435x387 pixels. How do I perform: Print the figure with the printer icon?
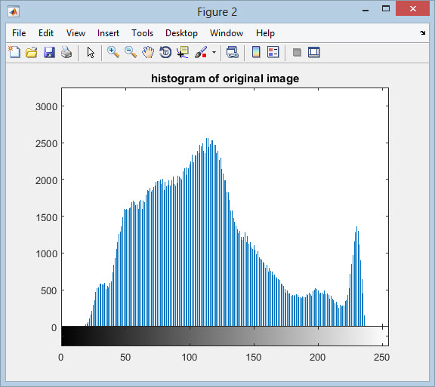(66, 52)
